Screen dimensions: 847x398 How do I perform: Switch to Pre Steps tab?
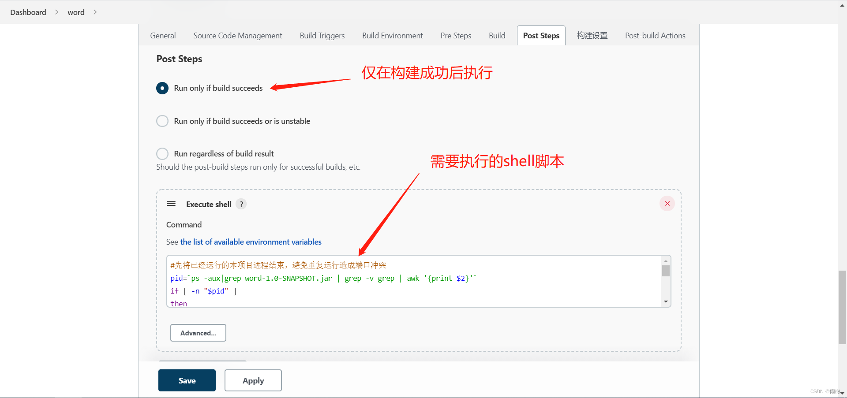click(456, 36)
